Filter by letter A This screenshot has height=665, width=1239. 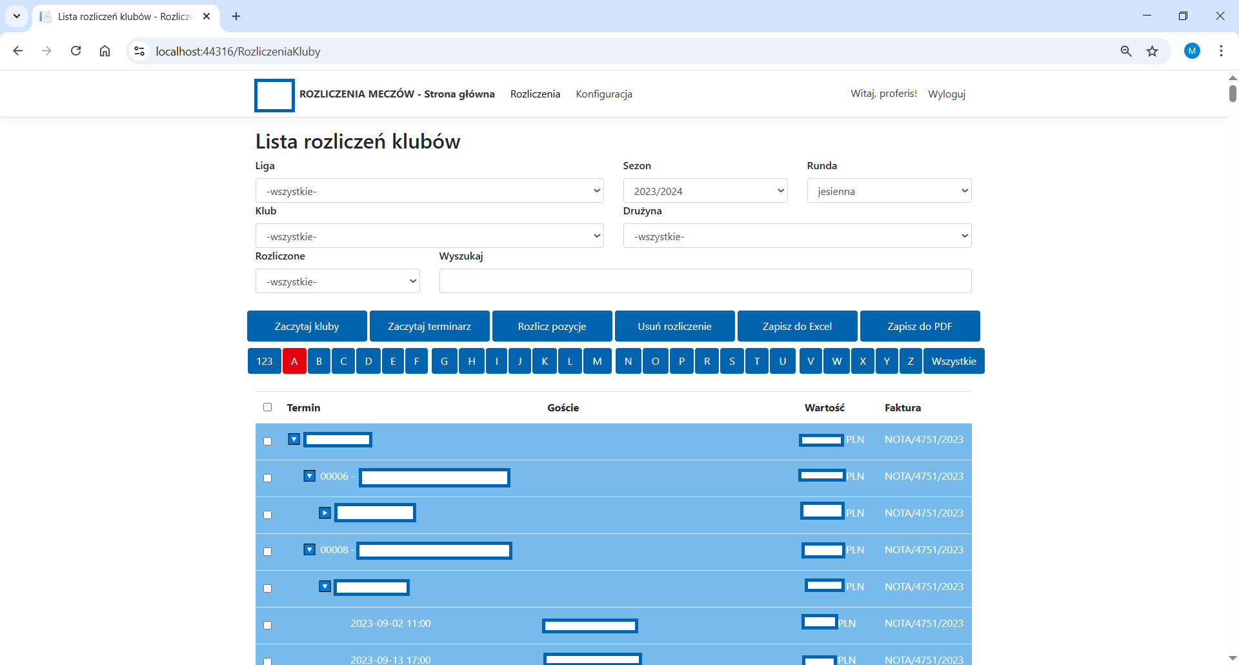point(294,361)
